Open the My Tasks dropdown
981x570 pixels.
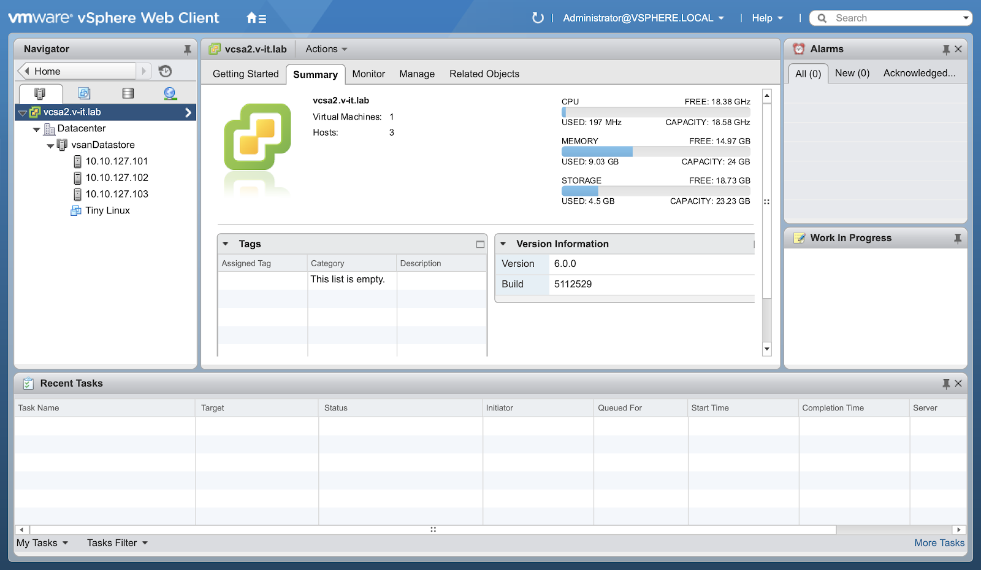pos(42,543)
